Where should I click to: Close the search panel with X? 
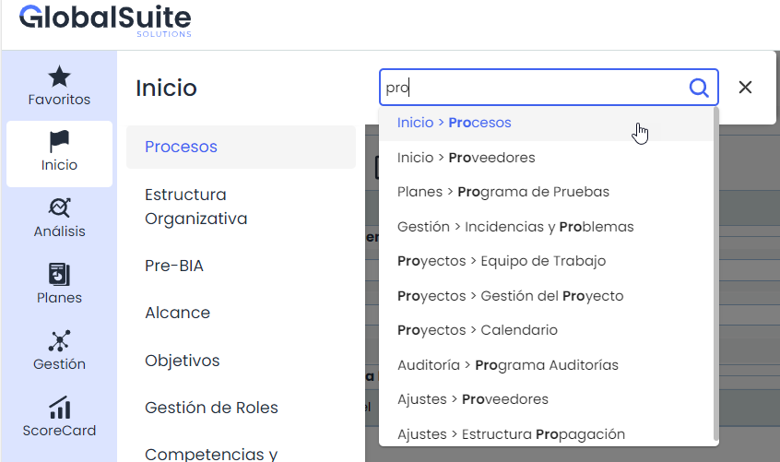pos(746,88)
